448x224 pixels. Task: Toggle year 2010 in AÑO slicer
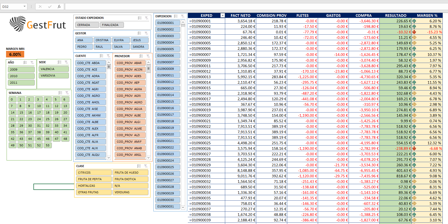21,76
